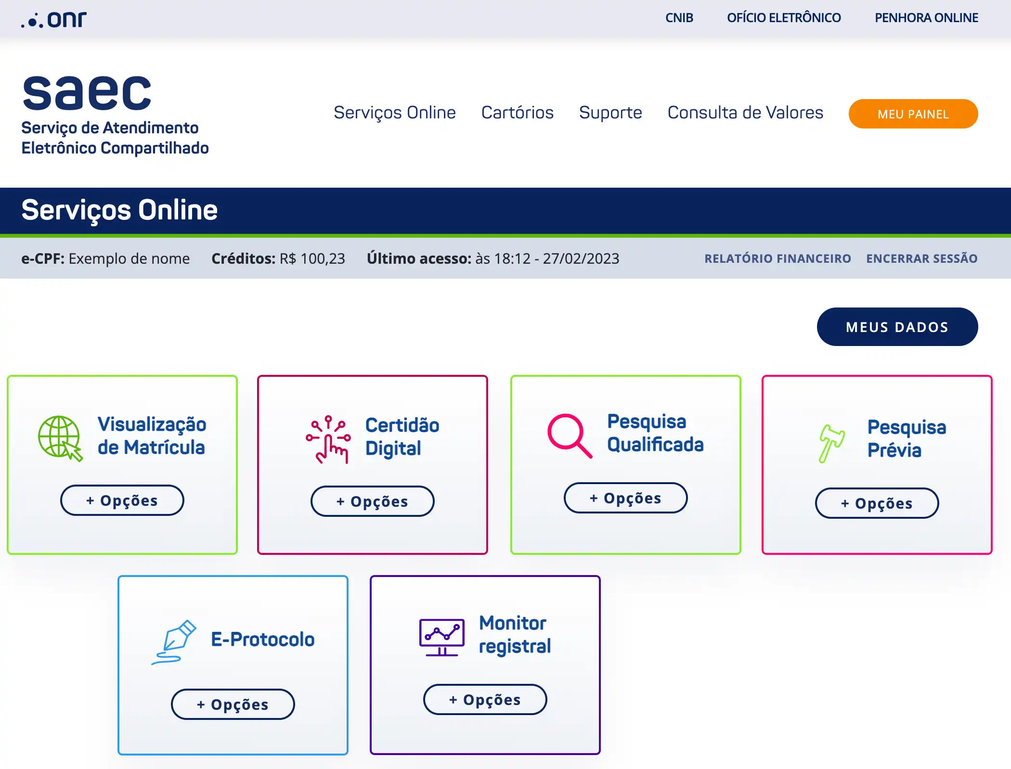The height and width of the screenshot is (769, 1011).
Task: Expand Opções under E-Protocolo
Action: click(x=233, y=705)
